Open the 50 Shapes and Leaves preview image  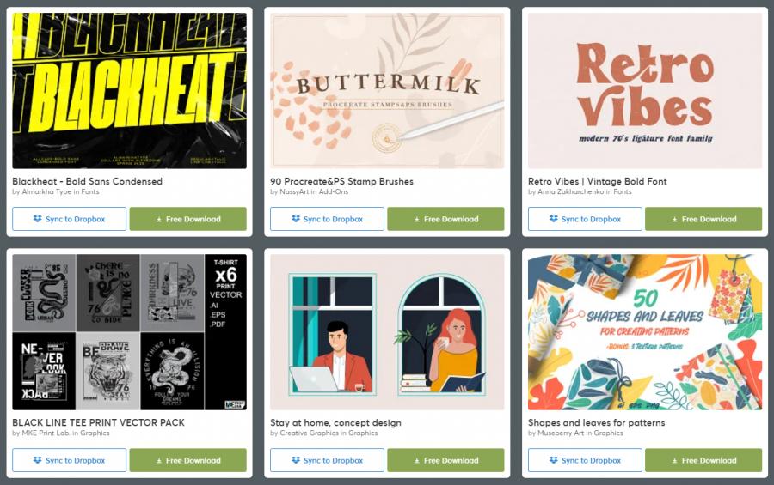tap(645, 332)
